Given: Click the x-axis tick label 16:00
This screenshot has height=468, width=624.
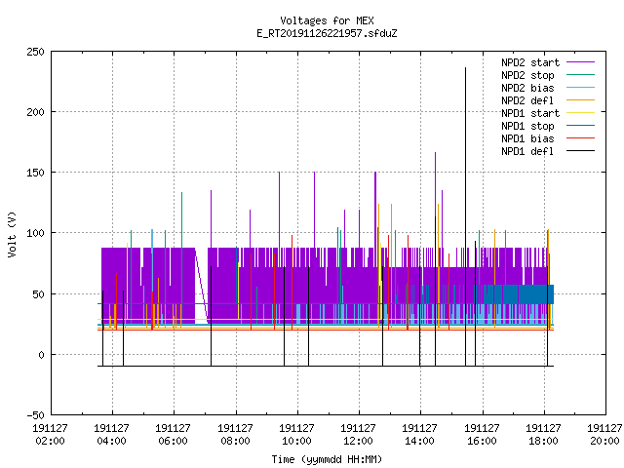Looking at the screenshot, I should click(x=483, y=442).
